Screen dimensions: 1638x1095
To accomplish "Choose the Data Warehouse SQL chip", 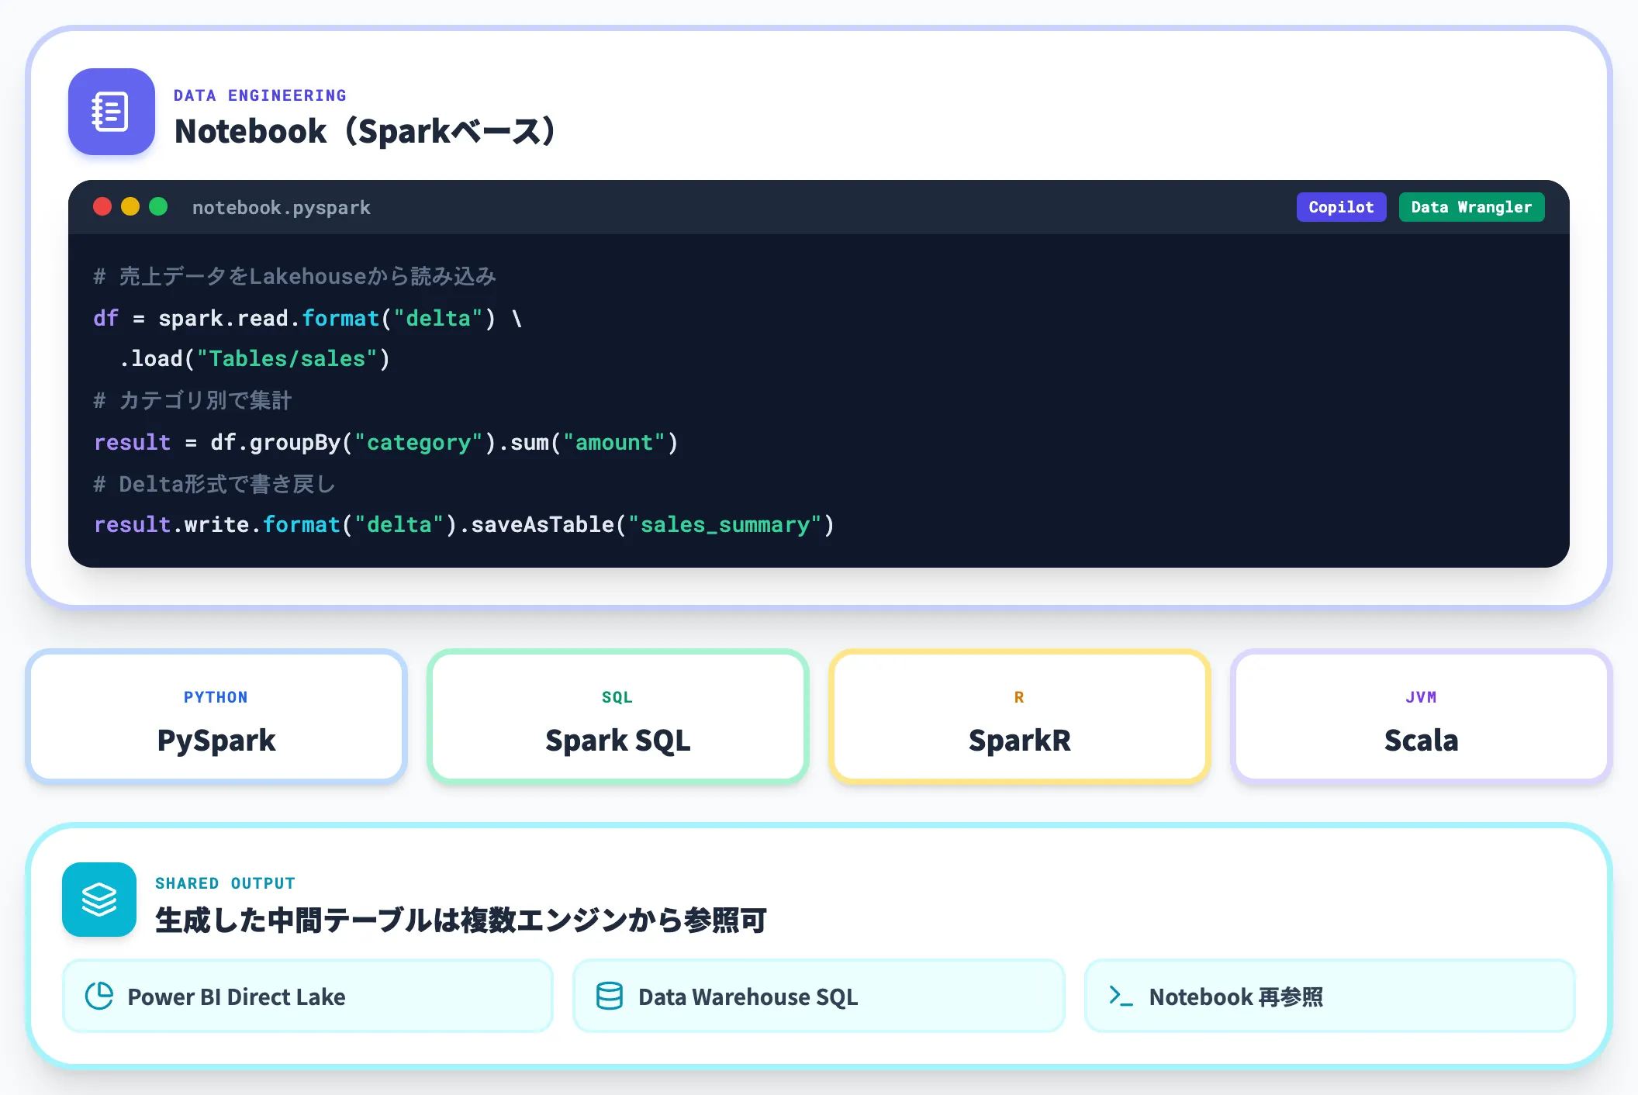I will coord(818,996).
